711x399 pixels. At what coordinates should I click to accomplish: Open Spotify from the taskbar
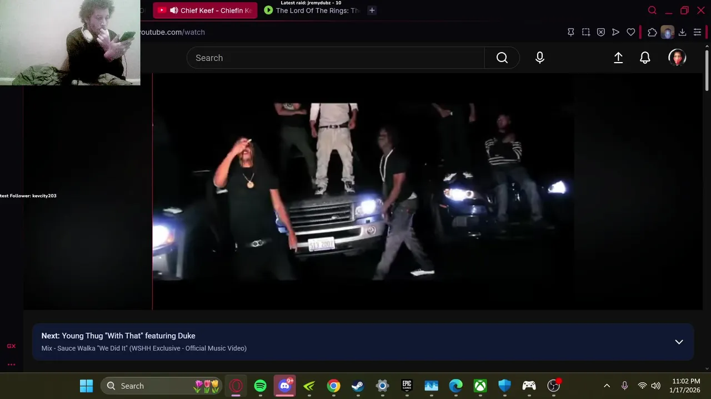pos(261,386)
